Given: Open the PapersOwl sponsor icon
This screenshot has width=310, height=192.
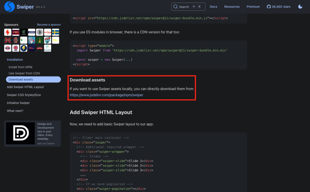Looking at the screenshot, I should click(48, 48).
